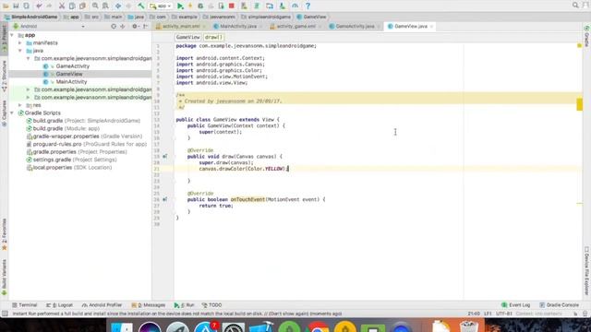Select GameActivity in project tree

pos(72,66)
